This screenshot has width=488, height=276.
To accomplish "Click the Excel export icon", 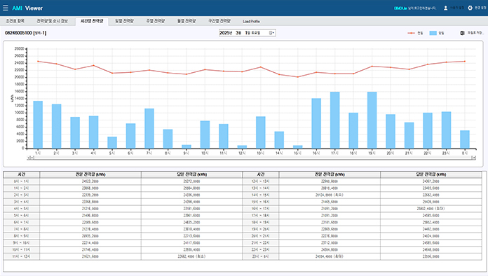I will coord(463,33).
